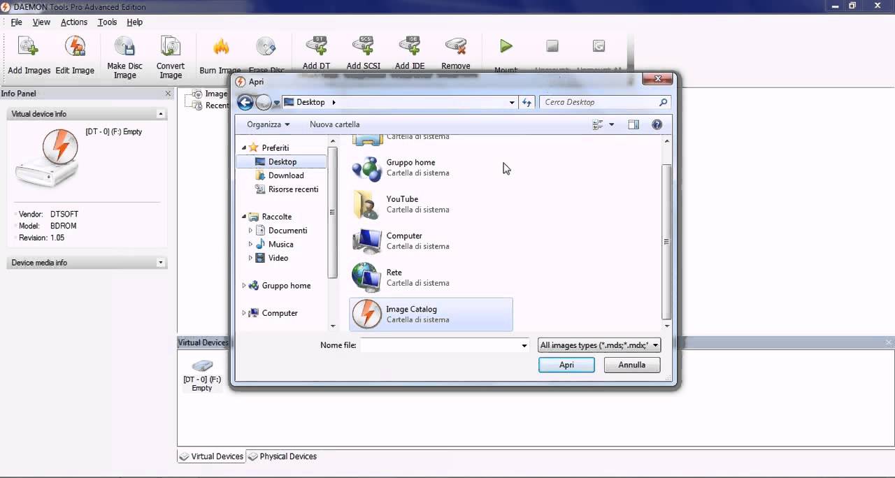This screenshot has height=478, width=895.
Task: Open the image file types dropdown
Action: click(599, 345)
